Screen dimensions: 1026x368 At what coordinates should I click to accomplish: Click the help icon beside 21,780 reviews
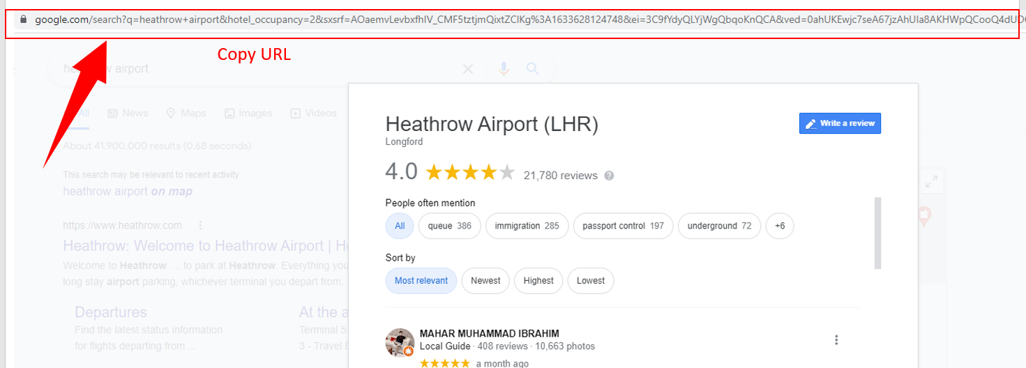(609, 176)
